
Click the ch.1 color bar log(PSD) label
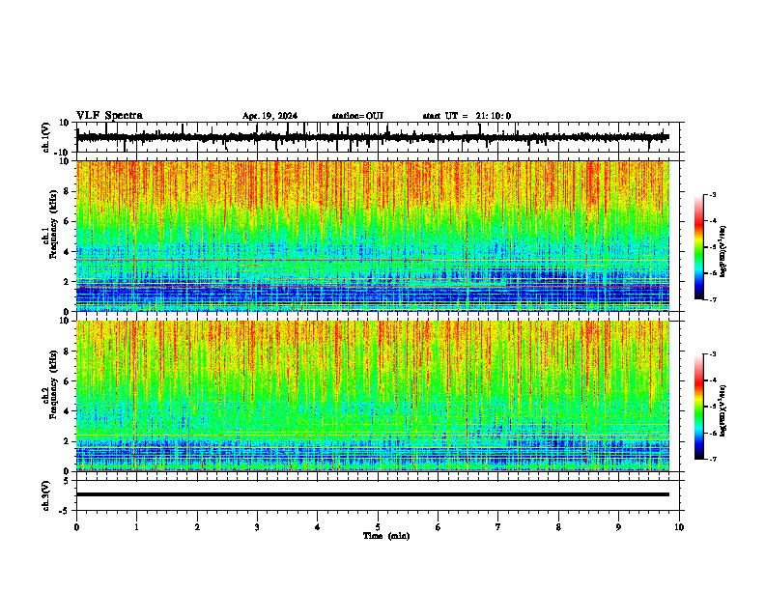point(723,251)
